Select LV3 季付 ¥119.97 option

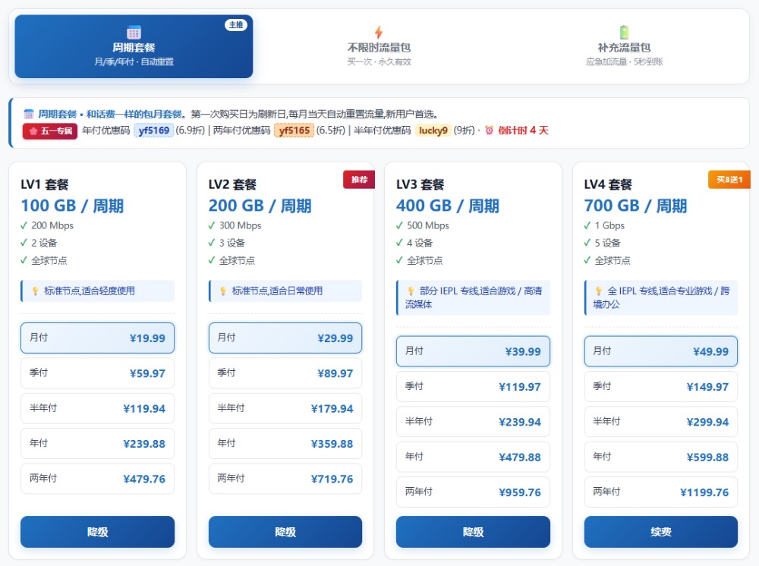(x=473, y=386)
